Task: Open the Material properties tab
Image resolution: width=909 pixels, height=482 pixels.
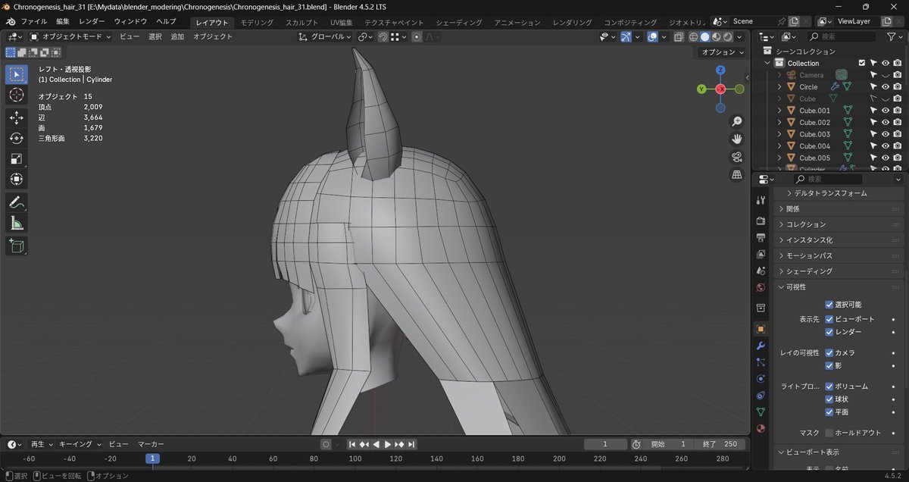Action: [x=761, y=429]
